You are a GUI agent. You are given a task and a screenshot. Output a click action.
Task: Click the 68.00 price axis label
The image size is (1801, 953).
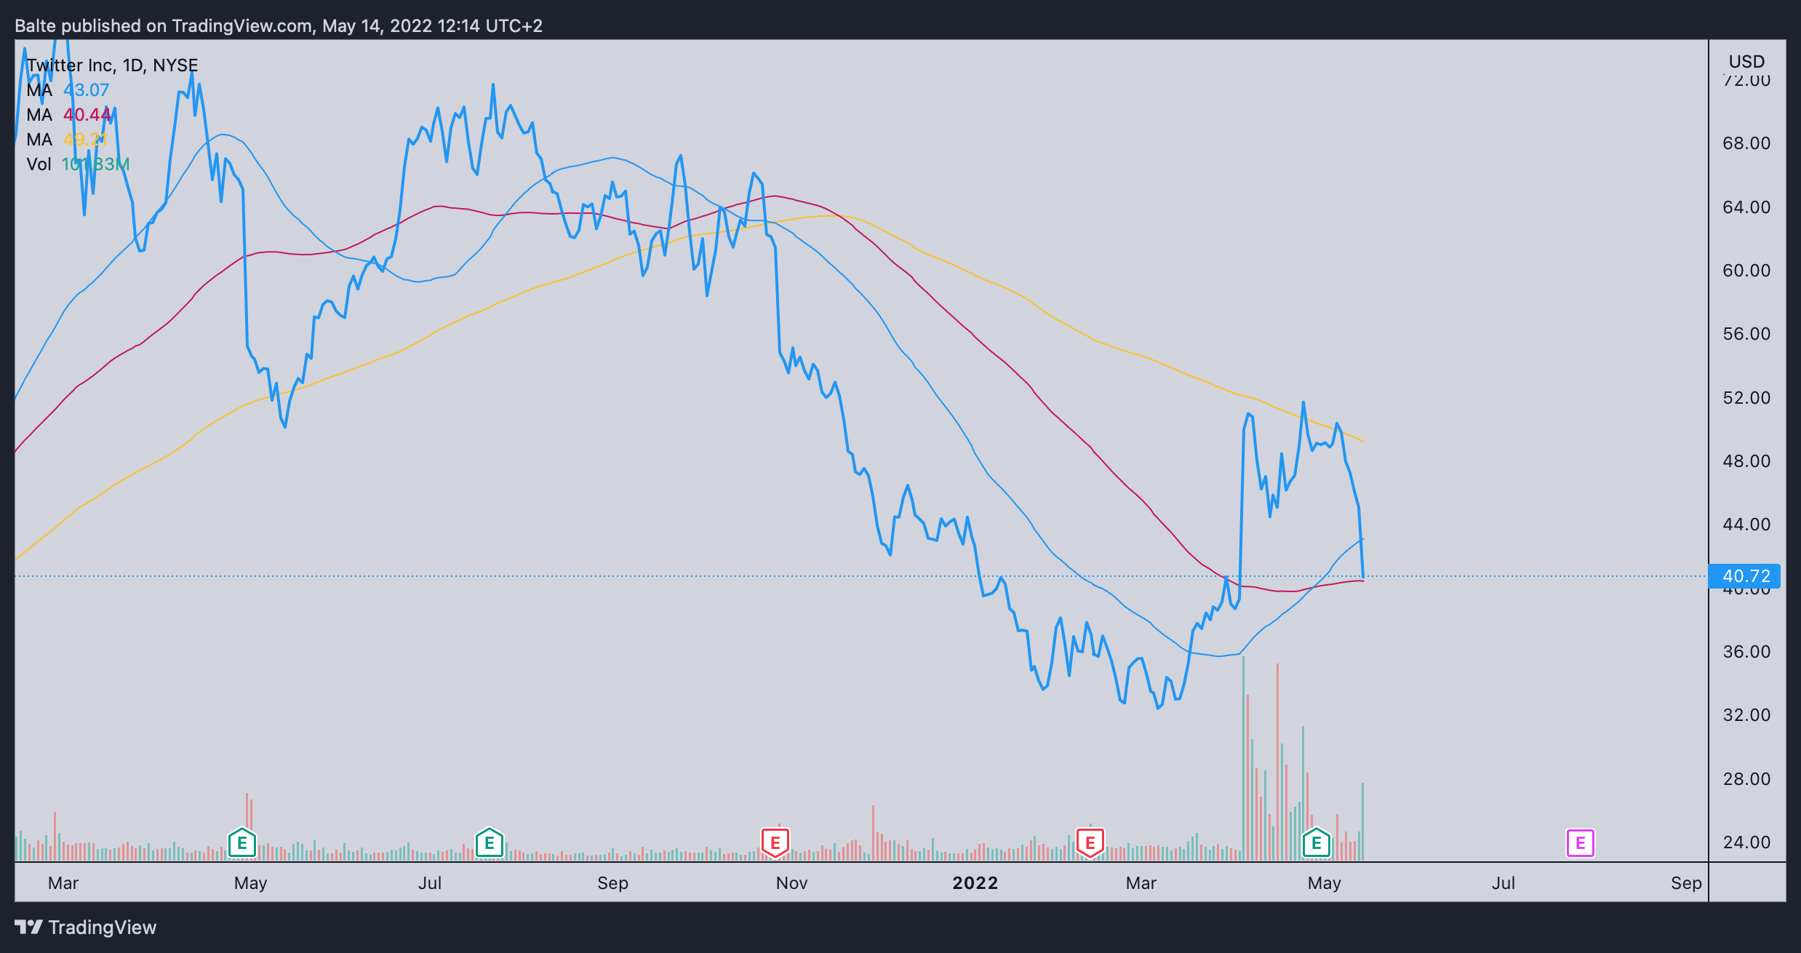pos(1746,143)
